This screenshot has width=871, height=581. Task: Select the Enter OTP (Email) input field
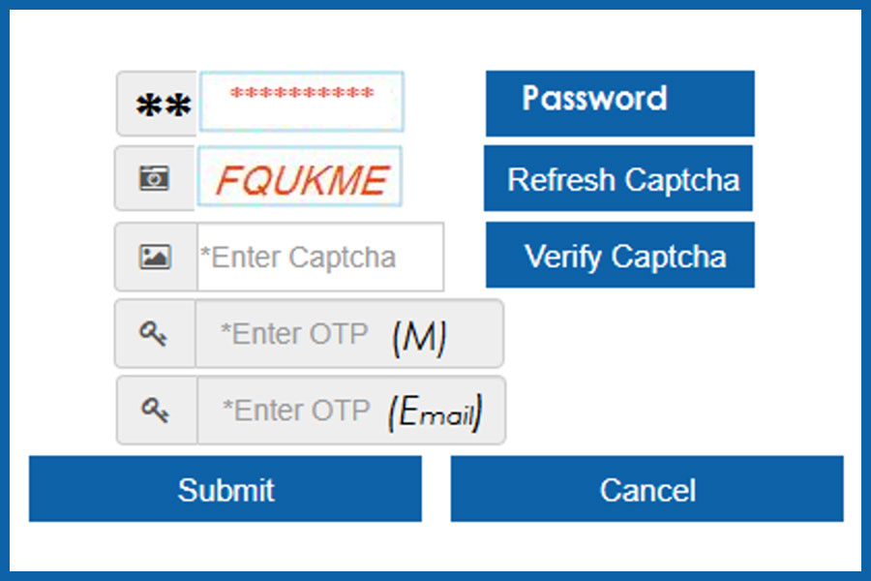[350, 411]
